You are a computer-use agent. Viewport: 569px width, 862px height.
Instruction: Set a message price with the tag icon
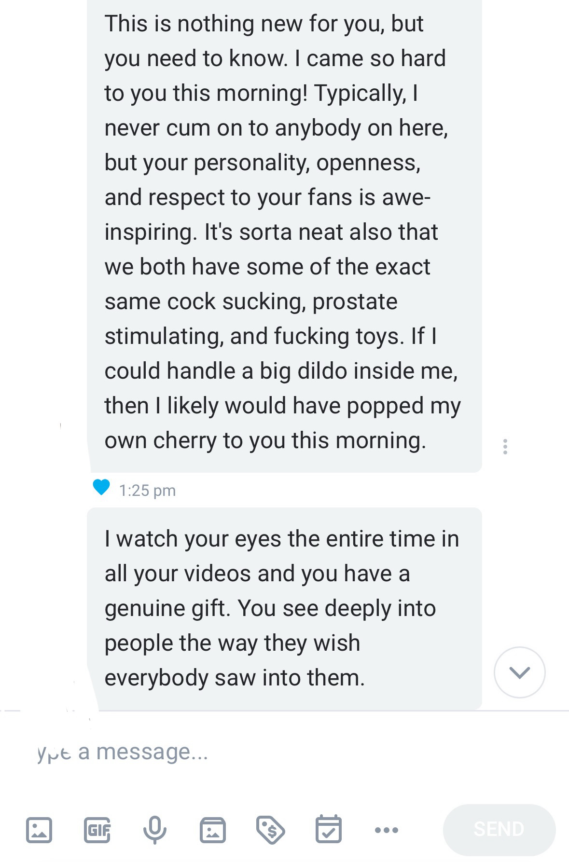coord(270,830)
